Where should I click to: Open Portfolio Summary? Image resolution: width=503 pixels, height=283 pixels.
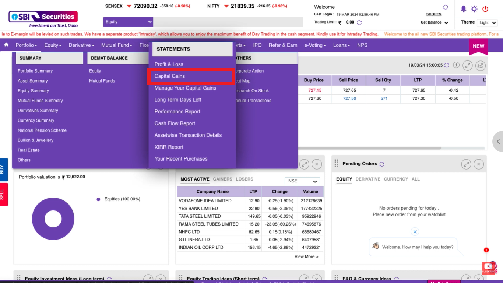coord(35,71)
